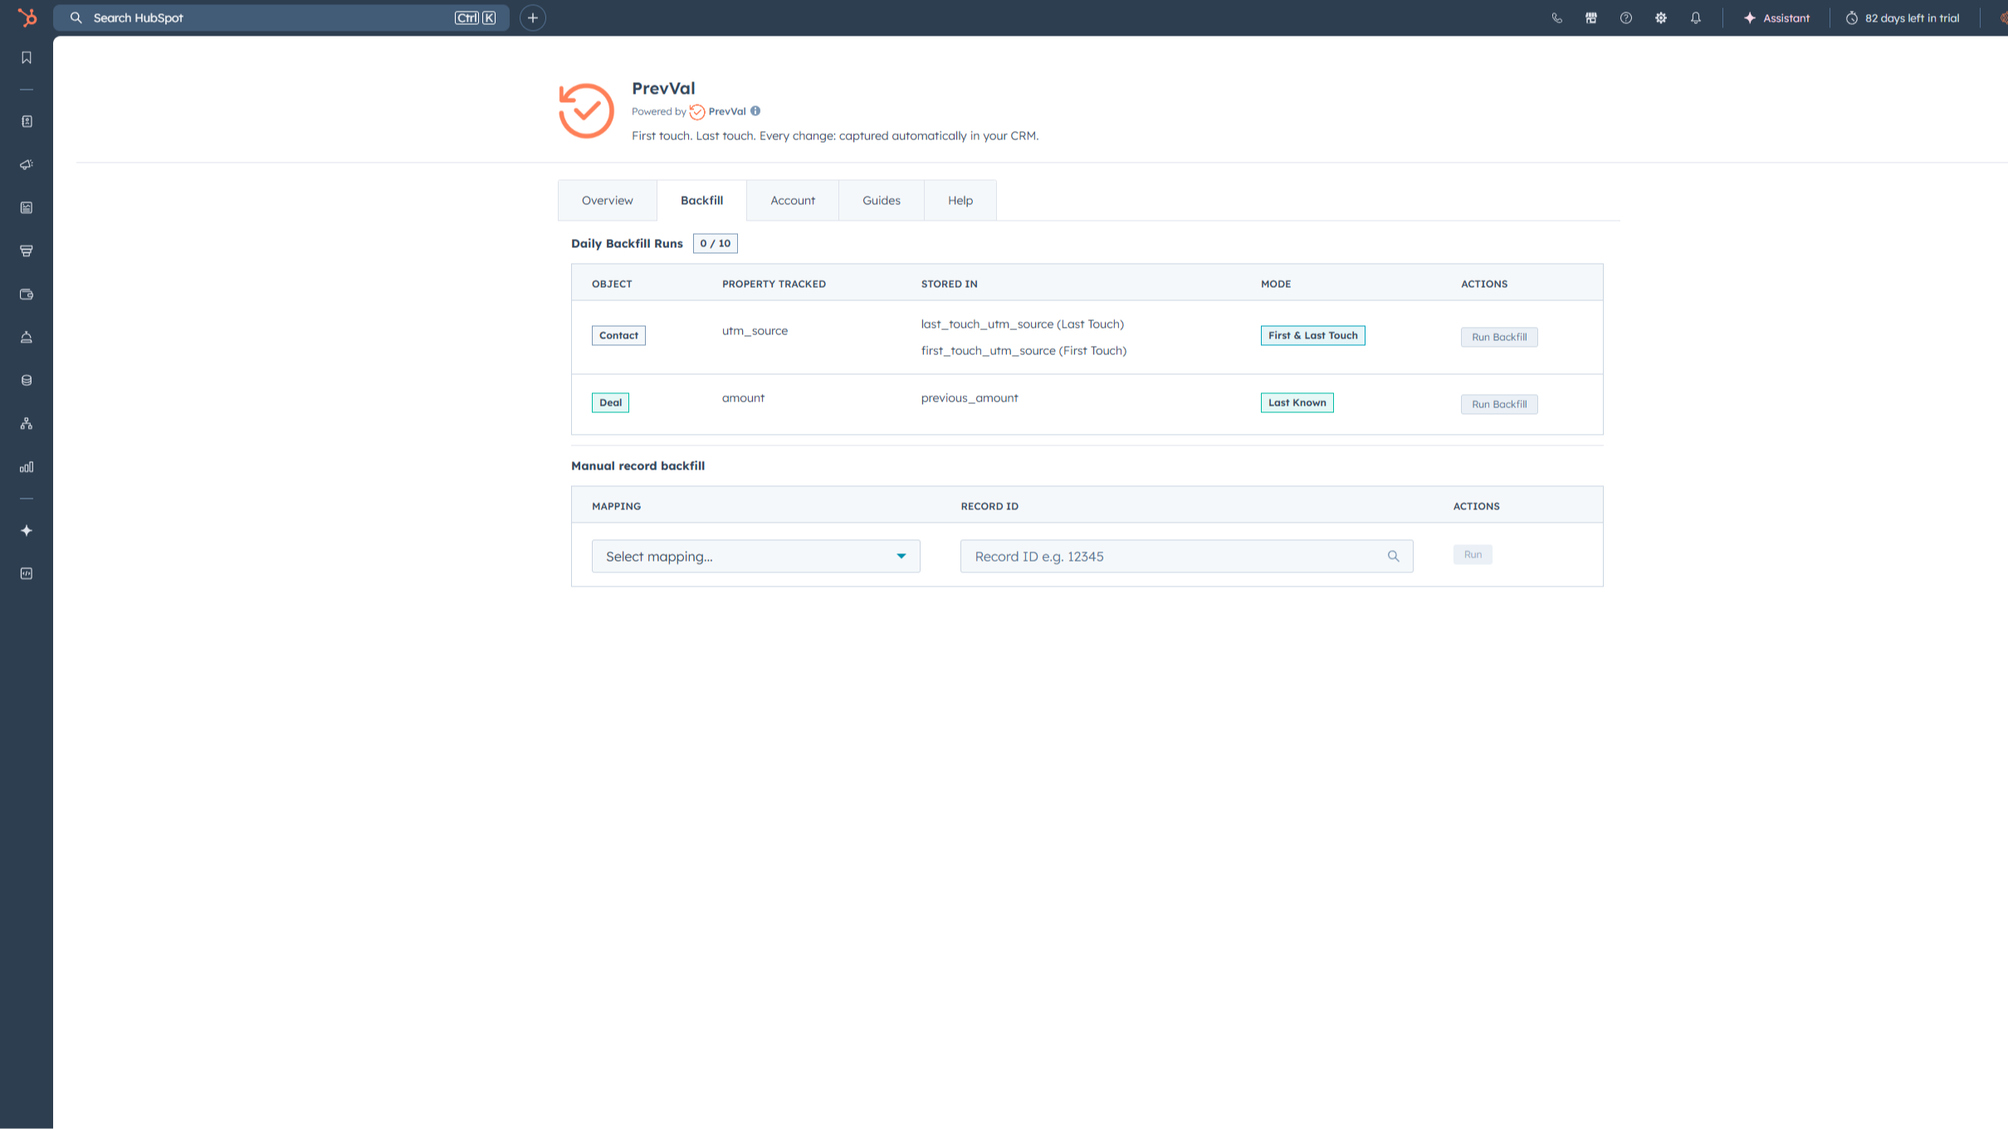This screenshot has height=1129, width=2008.
Task: Switch to the Account tab
Action: [793, 200]
